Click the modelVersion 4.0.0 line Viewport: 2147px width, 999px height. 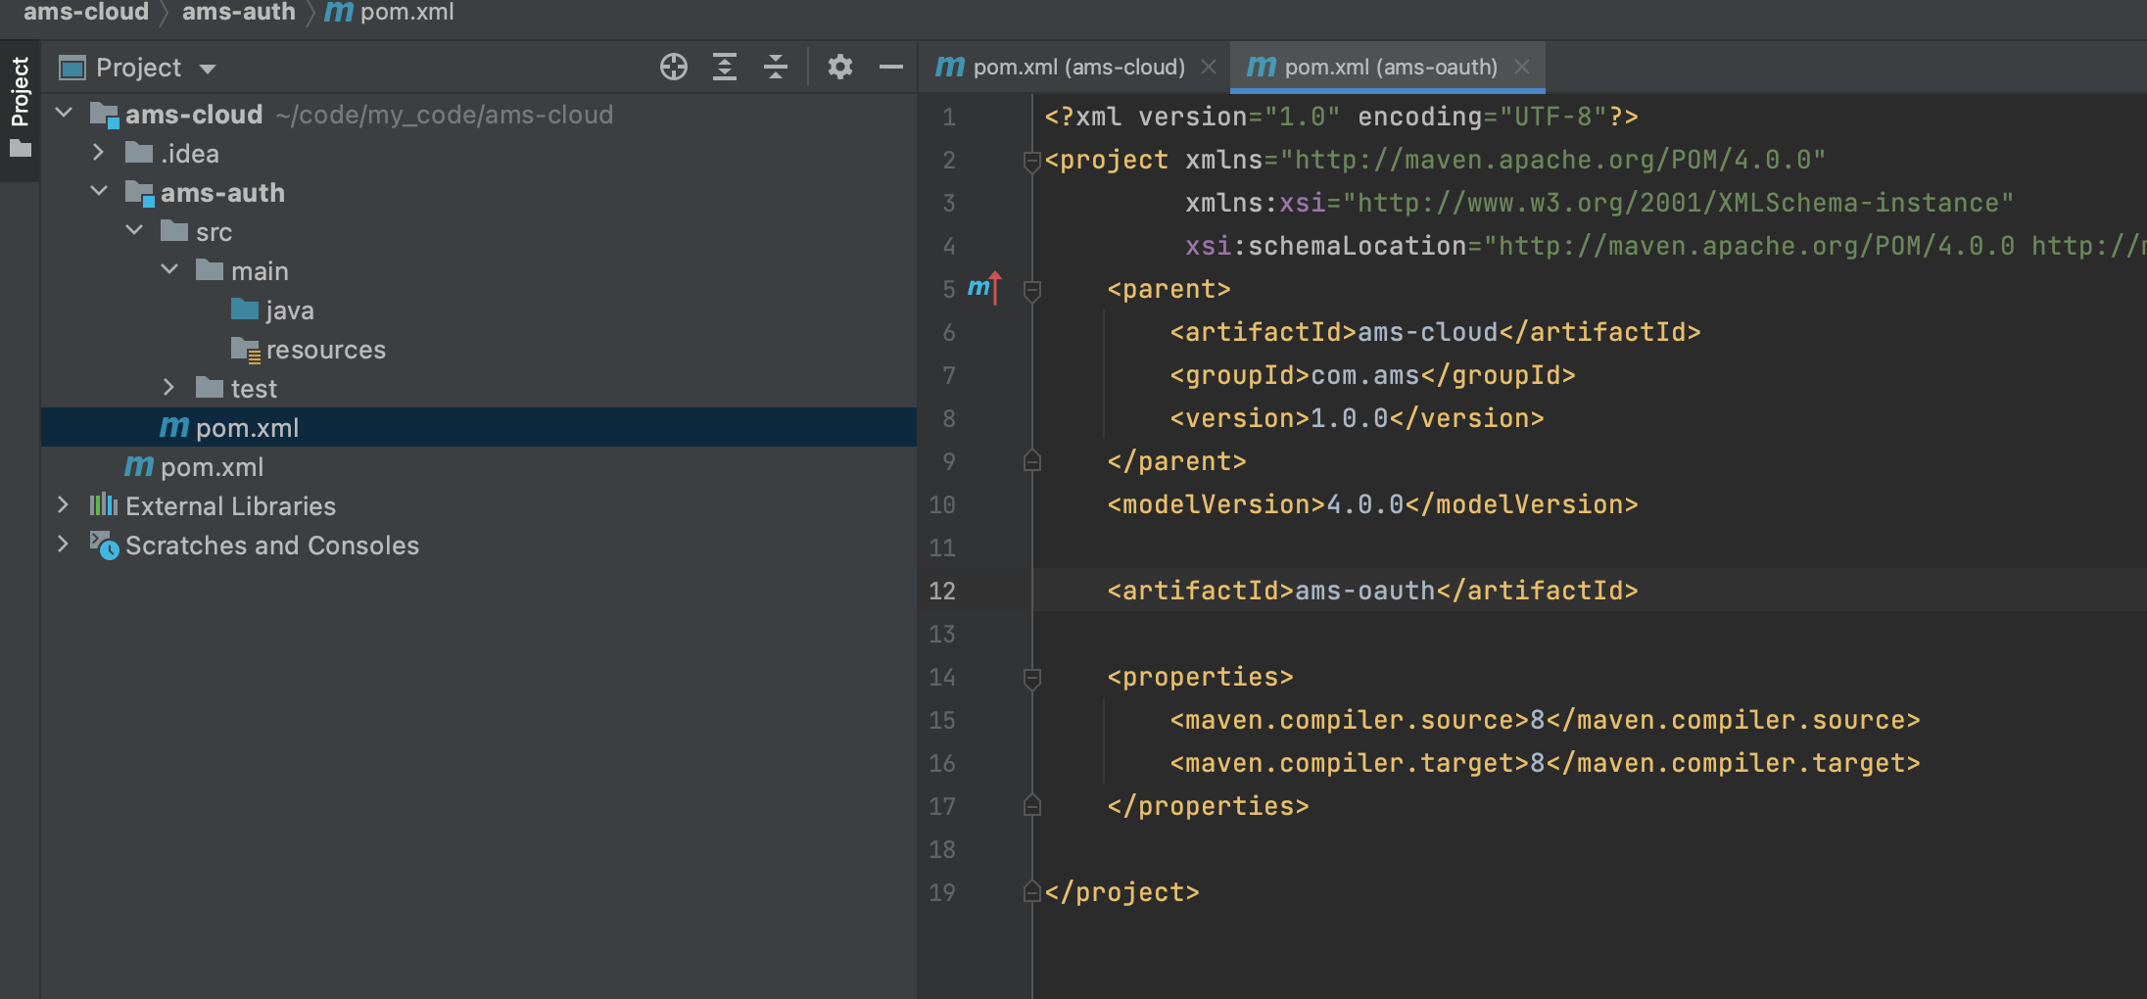coord(1372,504)
